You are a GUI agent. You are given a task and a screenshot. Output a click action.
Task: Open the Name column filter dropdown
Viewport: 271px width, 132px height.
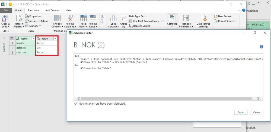tap(34, 39)
